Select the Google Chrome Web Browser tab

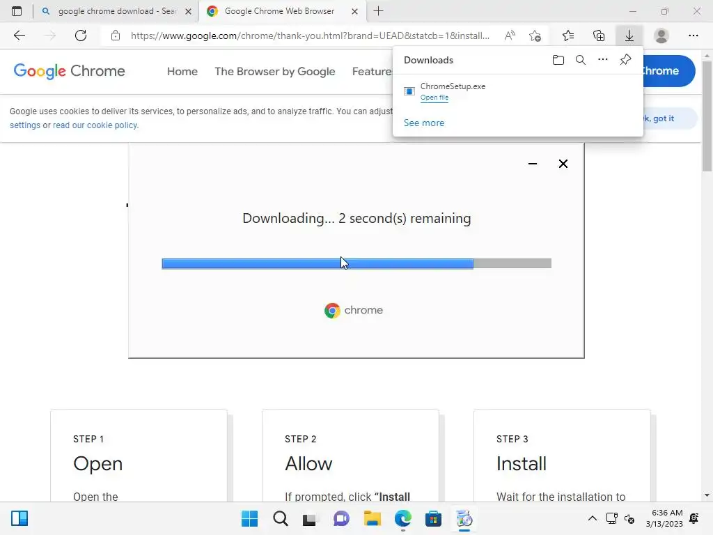click(283, 11)
